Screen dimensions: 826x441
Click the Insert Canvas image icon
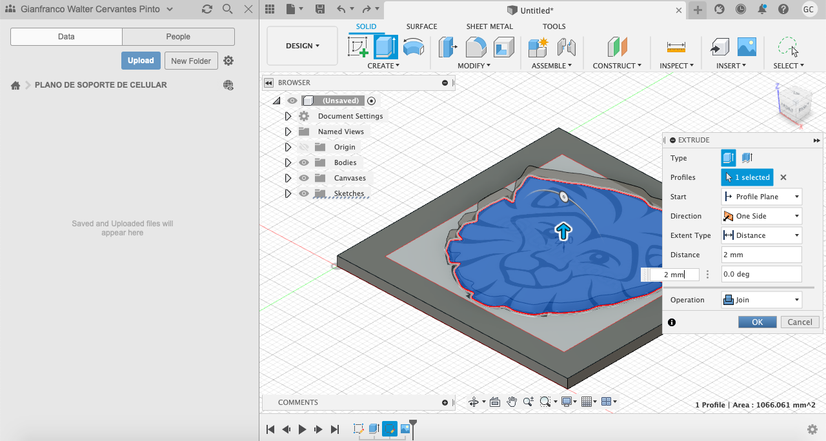pyautogui.click(x=747, y=47)
